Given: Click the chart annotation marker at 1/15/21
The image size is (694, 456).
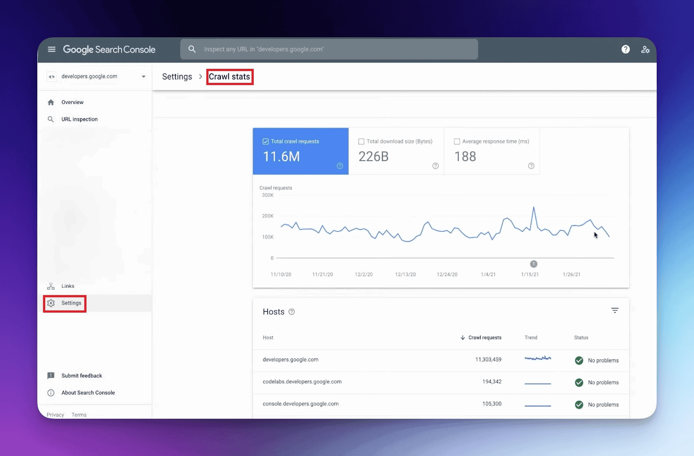Looking at the screenshot, I should click(533, 264).
